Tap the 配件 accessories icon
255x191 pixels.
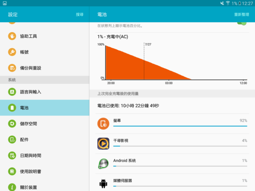tap(12, 140)
